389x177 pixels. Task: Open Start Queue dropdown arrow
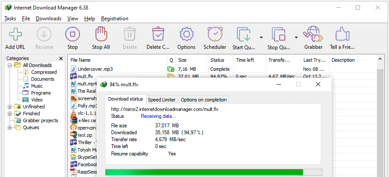261,38
